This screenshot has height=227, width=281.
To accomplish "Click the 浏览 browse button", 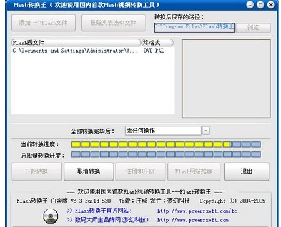I will tap(253, 28).
